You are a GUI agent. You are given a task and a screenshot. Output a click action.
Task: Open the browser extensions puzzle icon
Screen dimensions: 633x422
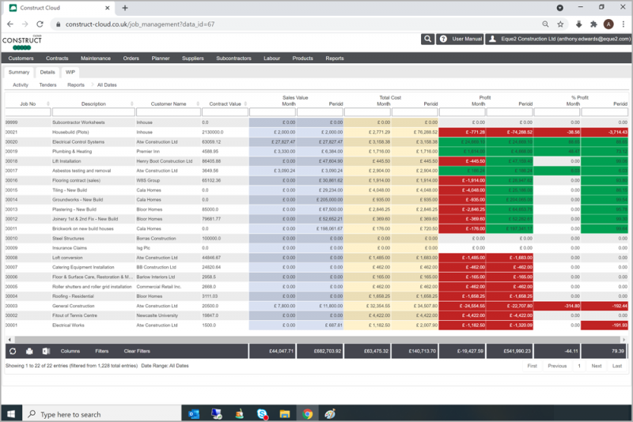pos(593,24)
